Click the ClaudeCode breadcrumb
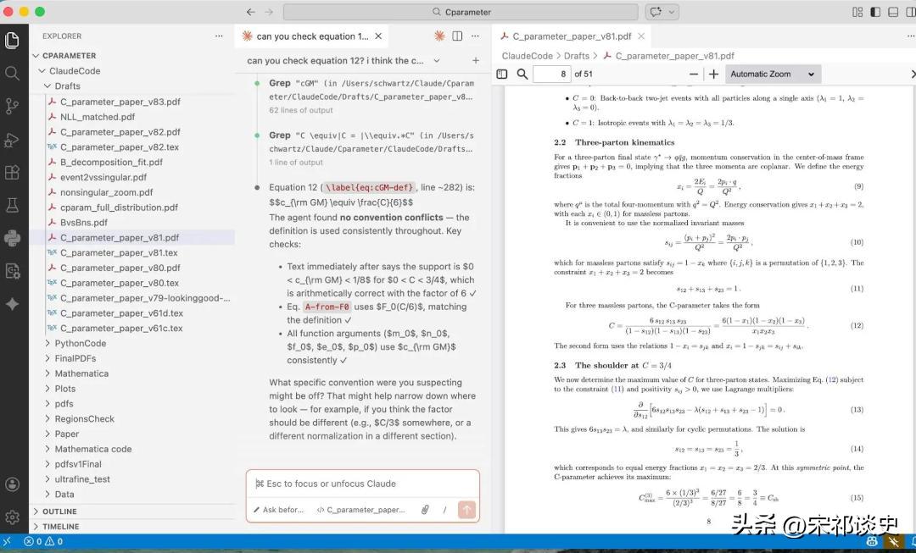The height and width of the screenshot is (553, 916). (527, 56)
